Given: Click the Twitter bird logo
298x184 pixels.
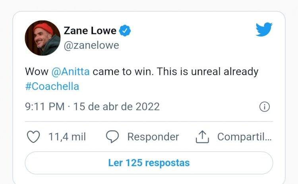Looking at the screenshot, I should [x=264, y=29].
